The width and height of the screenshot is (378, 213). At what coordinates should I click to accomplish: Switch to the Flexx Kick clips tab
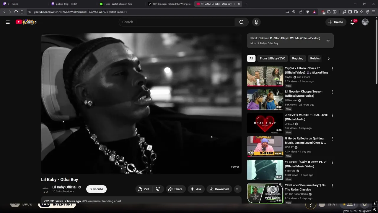click(x=121, y=4)
